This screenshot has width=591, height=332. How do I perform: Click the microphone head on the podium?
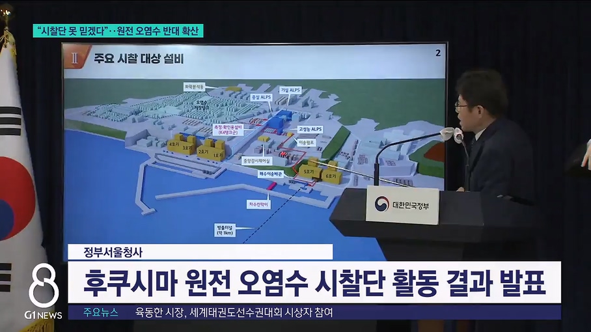coord(449,134)
